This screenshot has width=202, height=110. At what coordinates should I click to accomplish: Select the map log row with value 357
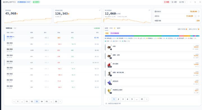[53, 81]
